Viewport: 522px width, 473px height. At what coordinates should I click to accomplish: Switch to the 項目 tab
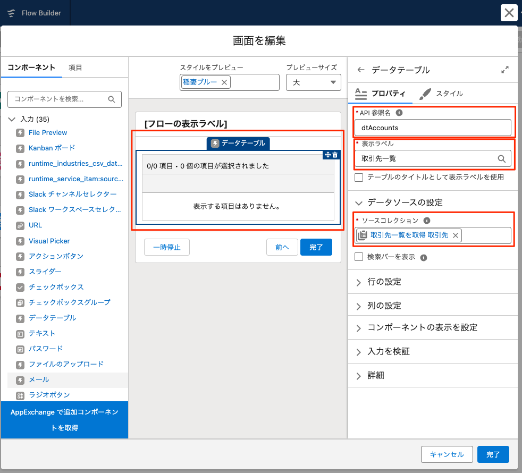click(75, 67)
